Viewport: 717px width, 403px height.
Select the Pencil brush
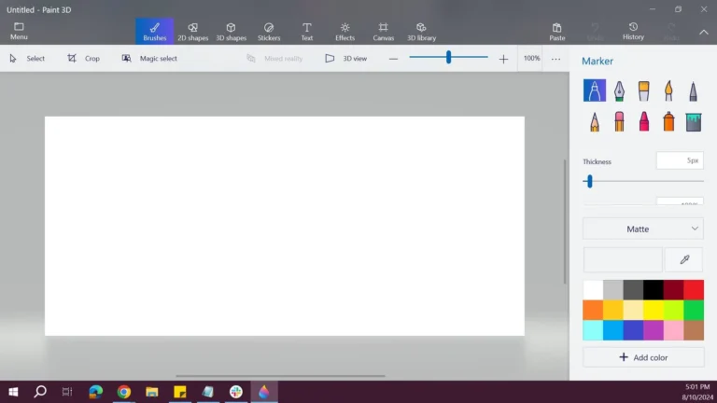(x=595, y=121)
